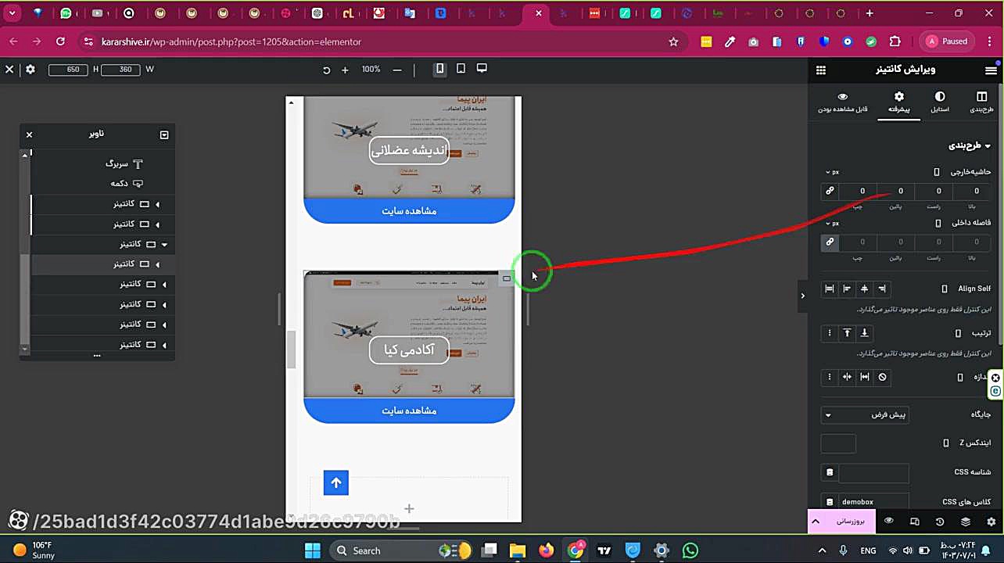Set Align Self to end
The image size is (1004, 563).
[x=847, y=289]
